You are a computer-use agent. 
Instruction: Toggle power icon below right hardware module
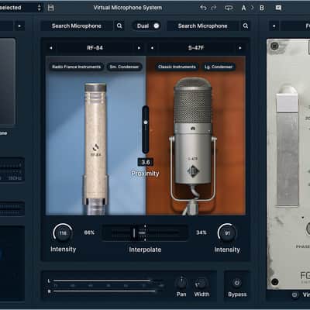294,294
